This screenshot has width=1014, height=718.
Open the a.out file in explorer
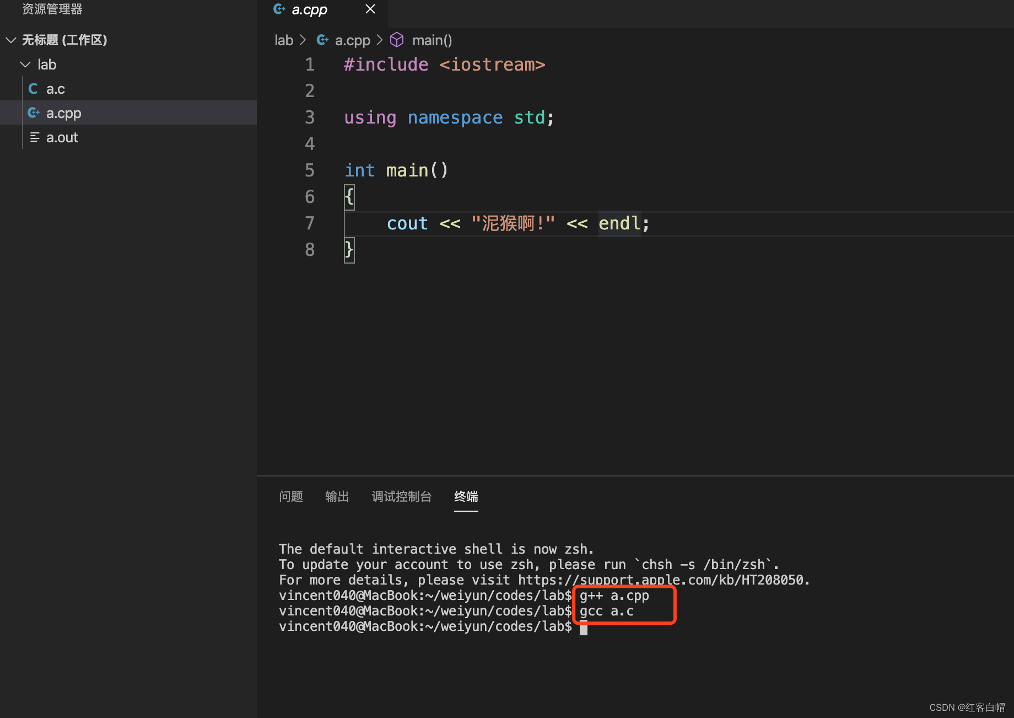coord(128,137)
